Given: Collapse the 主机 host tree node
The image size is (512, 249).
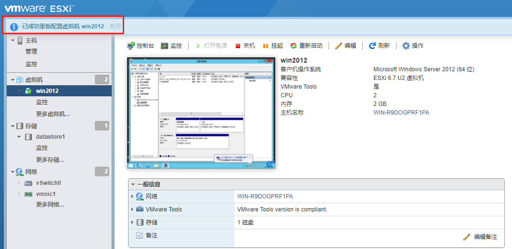Looking at the screenshot, I should (13, 40).
